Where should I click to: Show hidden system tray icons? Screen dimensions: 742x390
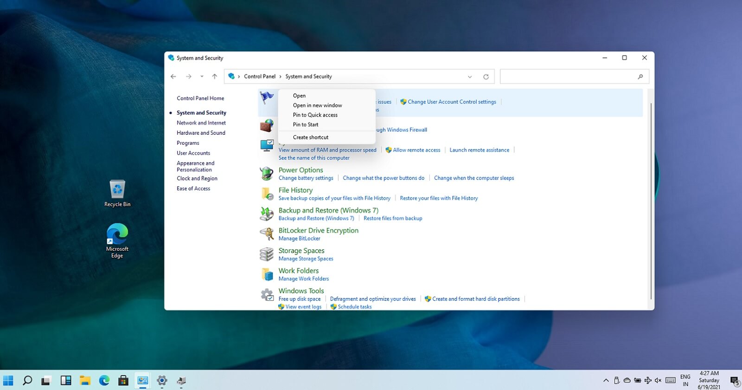tap(606, 381)
